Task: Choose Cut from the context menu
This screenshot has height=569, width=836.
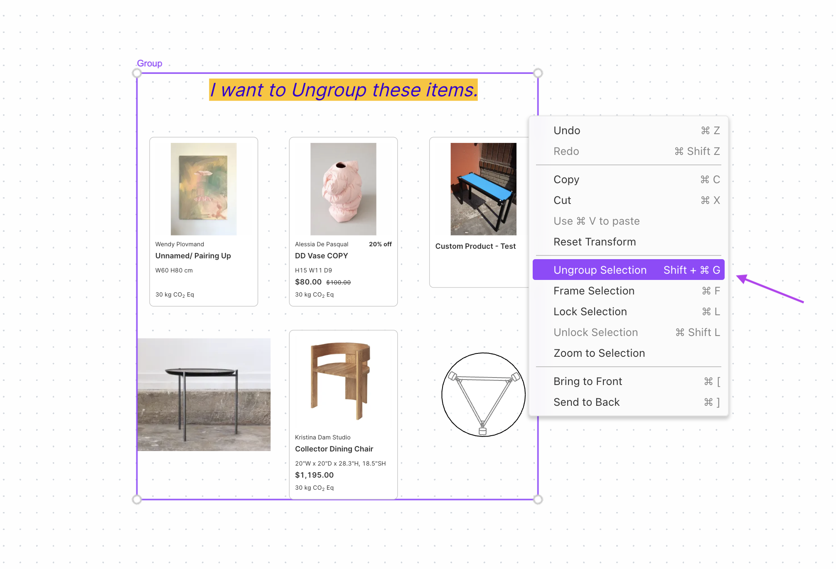Action: tap(628, 200)
